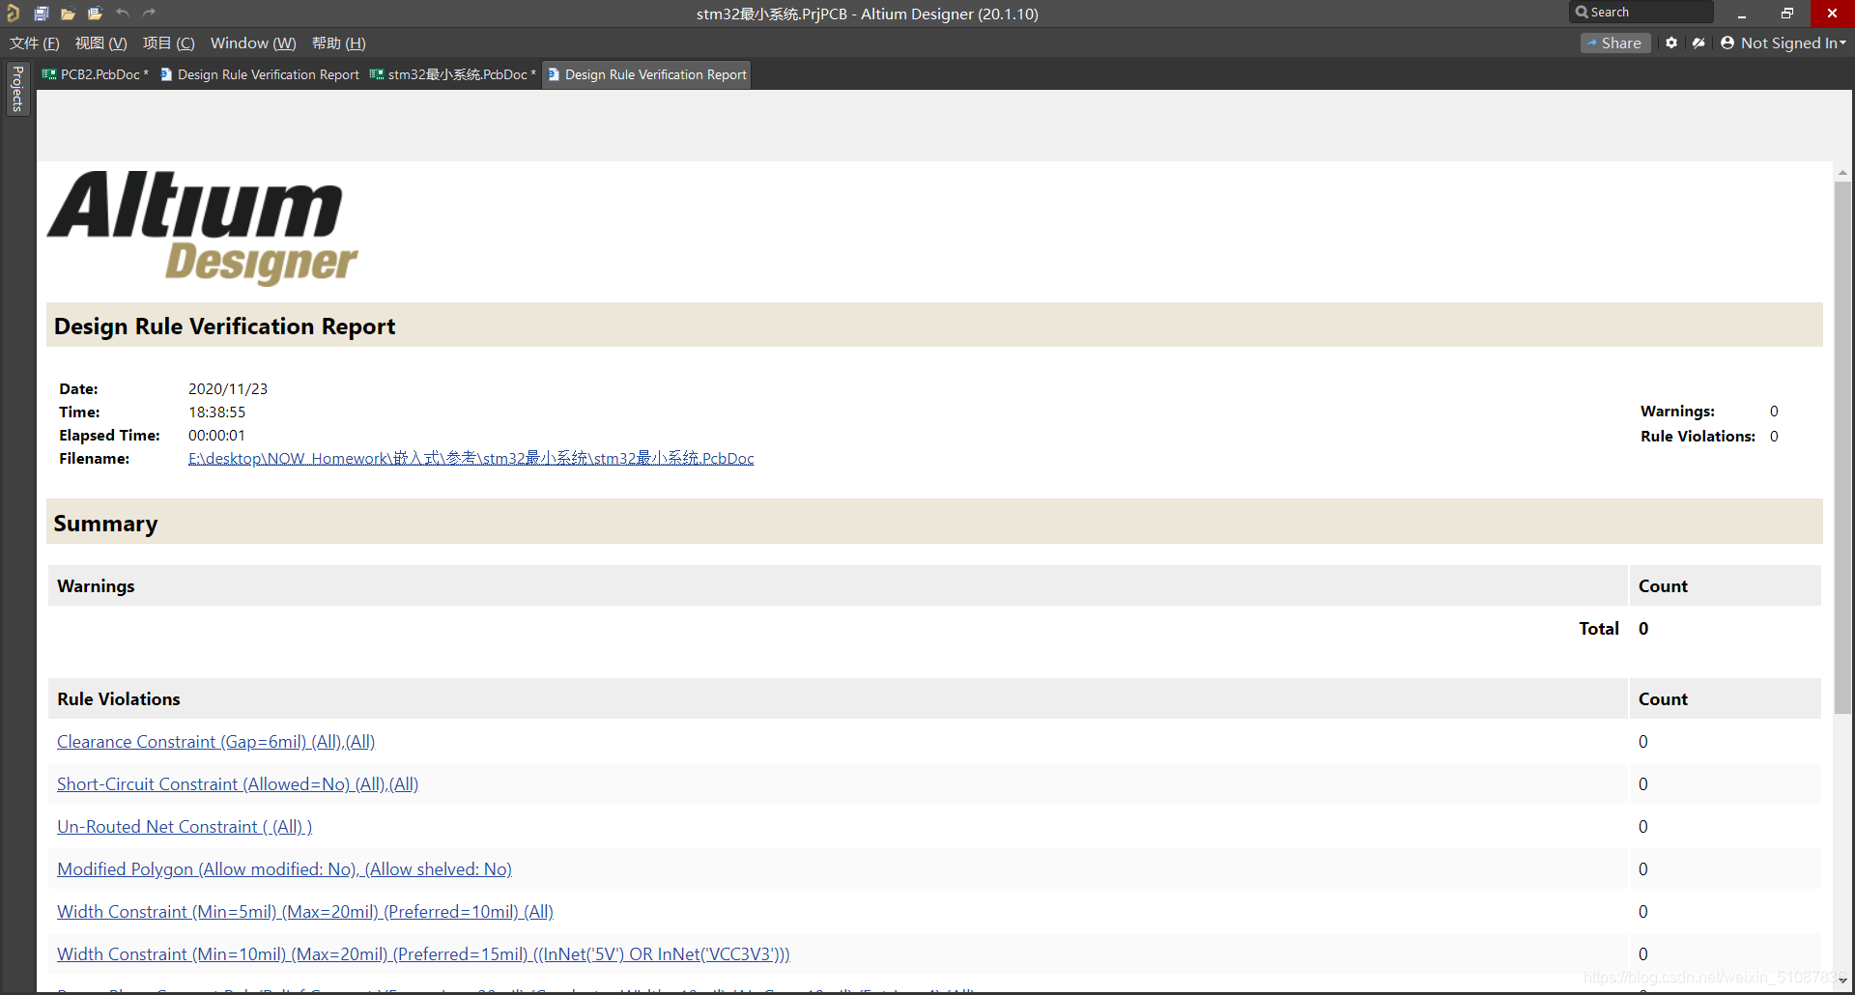The image size is (1855, 995).
Task: Click the Share button
Action: click(x=1614, y=43)
